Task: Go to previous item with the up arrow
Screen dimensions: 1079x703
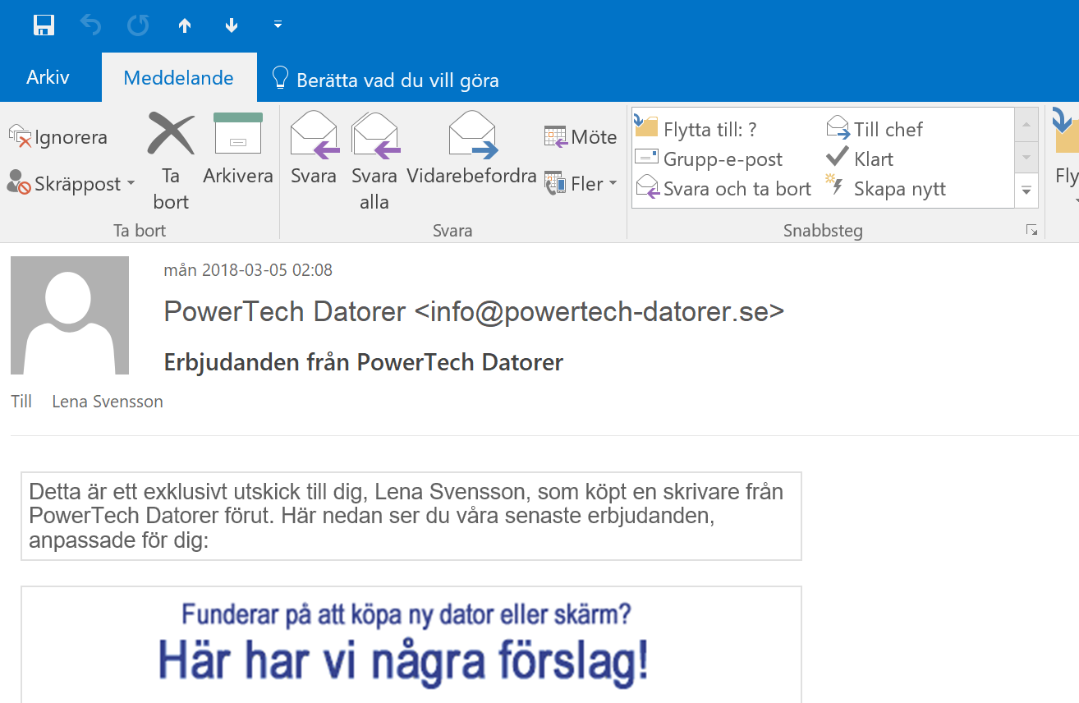Action: coord(185,26)
